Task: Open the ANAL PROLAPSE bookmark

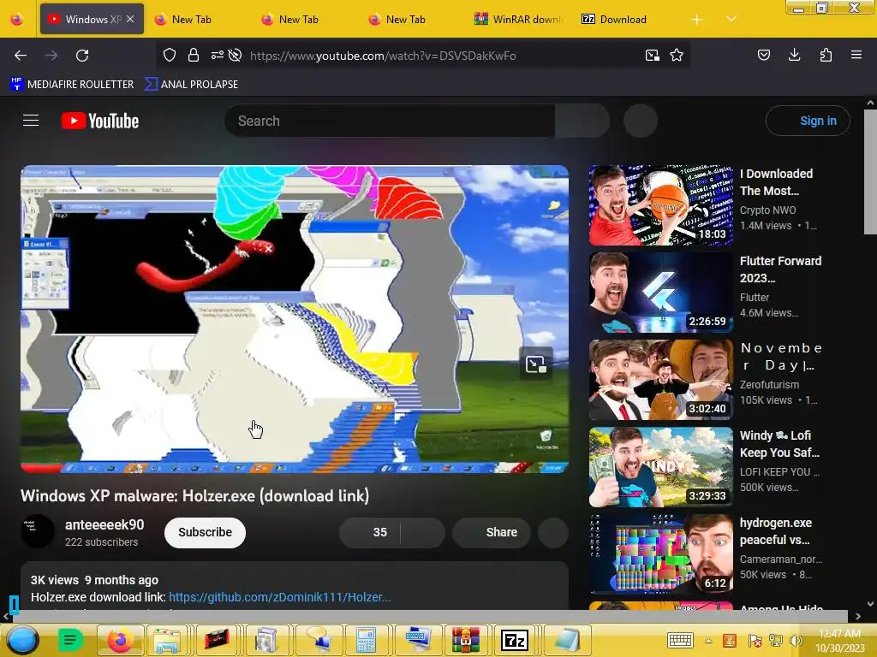Action: [x=191, y=85]
